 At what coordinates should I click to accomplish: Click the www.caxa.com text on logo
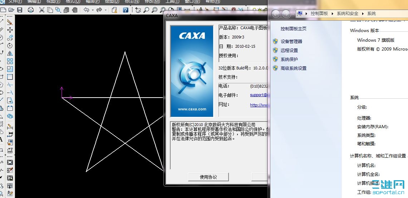(192, 109)
